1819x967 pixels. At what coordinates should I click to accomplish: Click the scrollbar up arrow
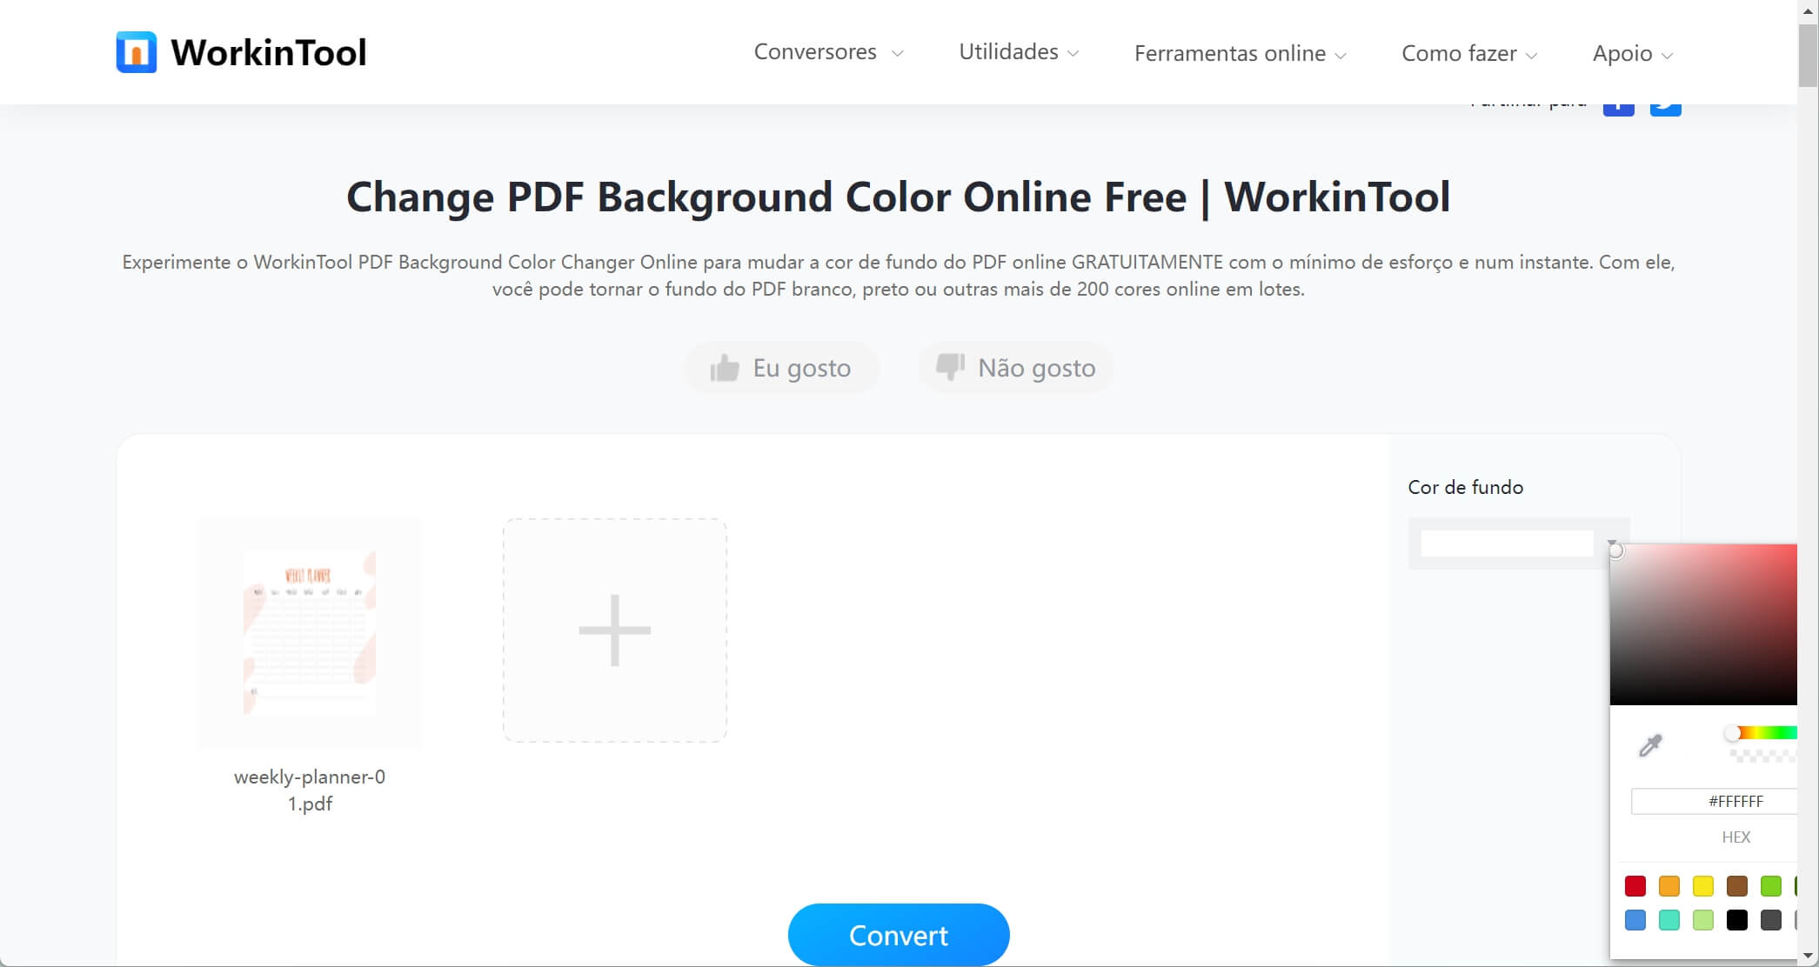point(1809,10)
